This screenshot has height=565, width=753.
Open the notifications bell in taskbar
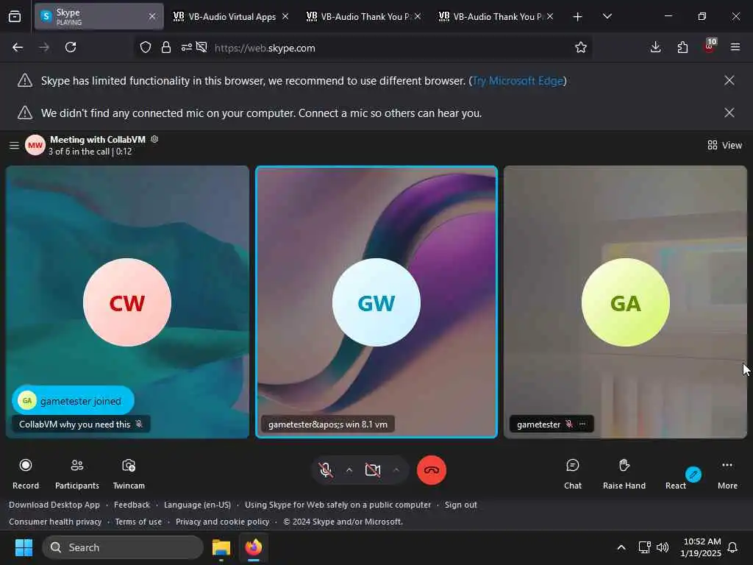click(732, 547)
